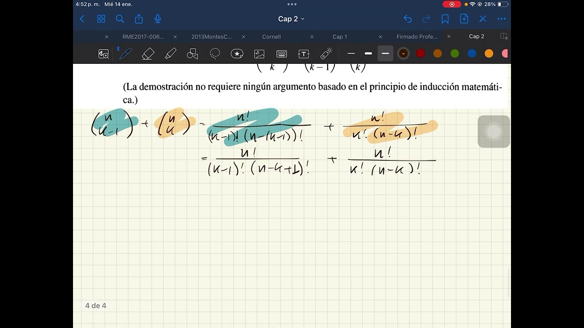Select the Laser pointer tool
Image resolution: width=584 pixels, height=328 pixels.
[x=326, y=54]
